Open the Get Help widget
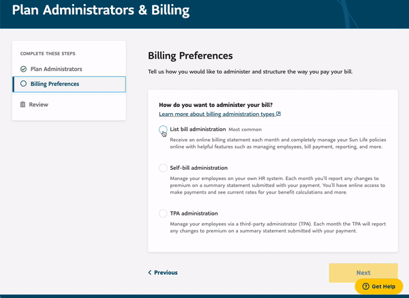Image resolution: width=409 pixels, height=298 pixels. click(379, 286)
